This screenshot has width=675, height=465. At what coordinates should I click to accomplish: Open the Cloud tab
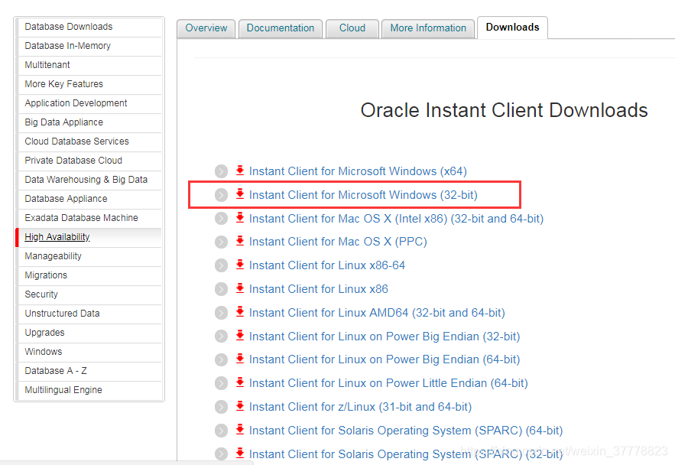[x=352, y=28]
